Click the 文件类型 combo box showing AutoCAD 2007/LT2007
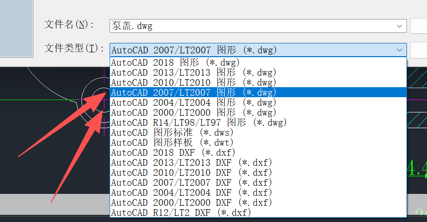427x222 pixels. [258, 50]
